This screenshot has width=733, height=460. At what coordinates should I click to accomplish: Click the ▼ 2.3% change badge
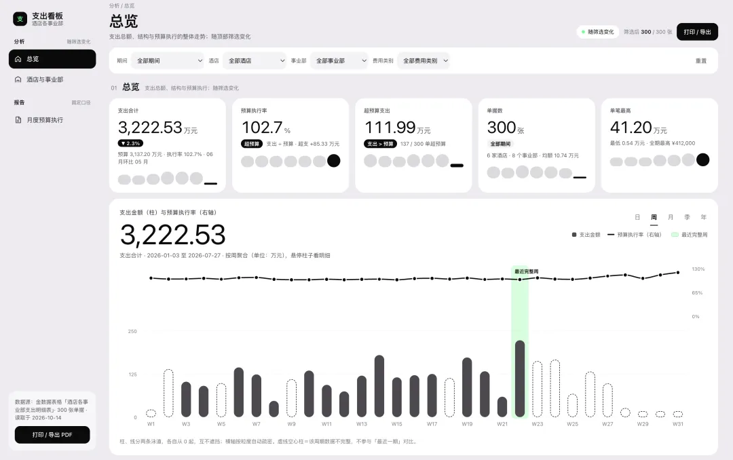130,144
